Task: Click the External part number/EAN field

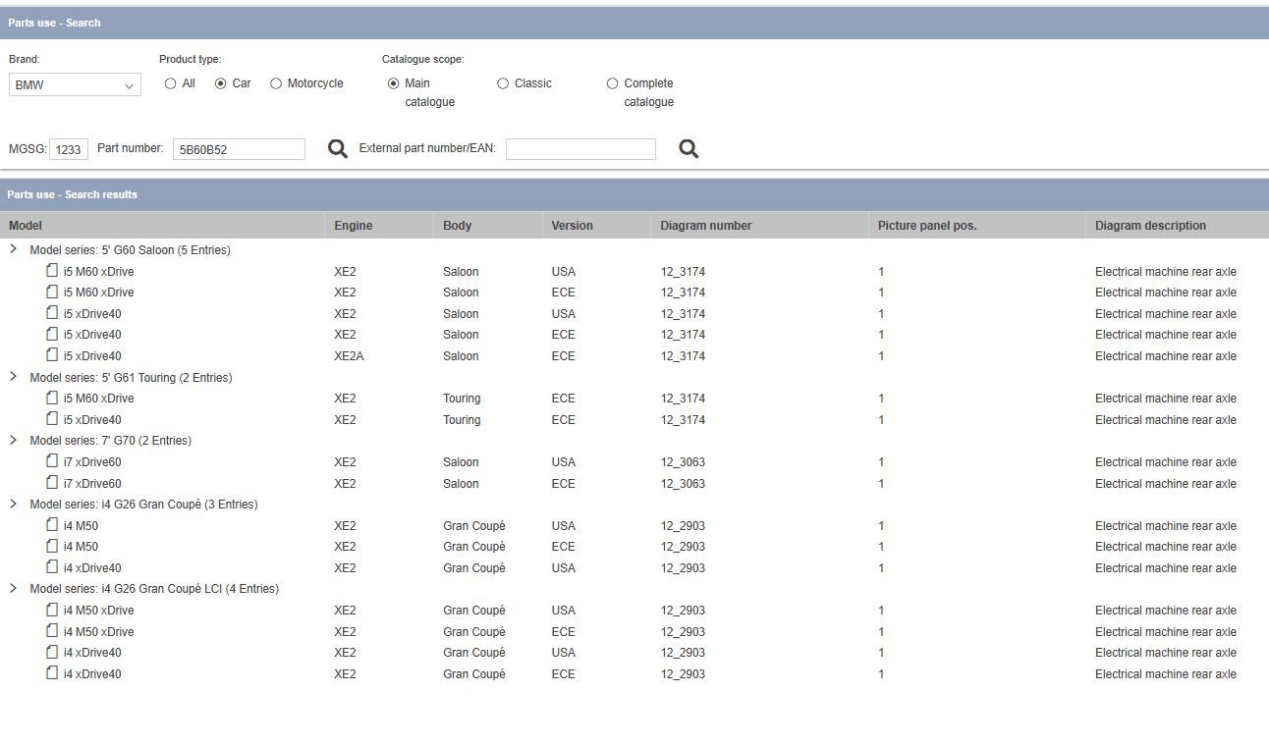Action: click(x=580, y=149)
